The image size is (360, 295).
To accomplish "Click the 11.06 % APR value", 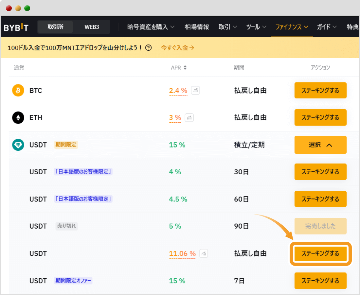I will click(x=182, y=253).
